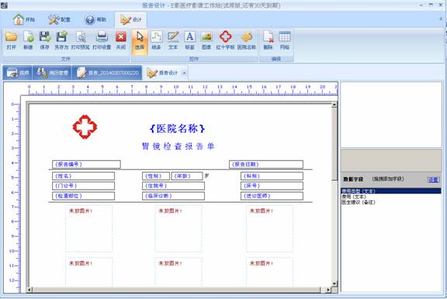
Task: Switch to the 开始 (Start) ribbon tab
Action: [24, 19]
